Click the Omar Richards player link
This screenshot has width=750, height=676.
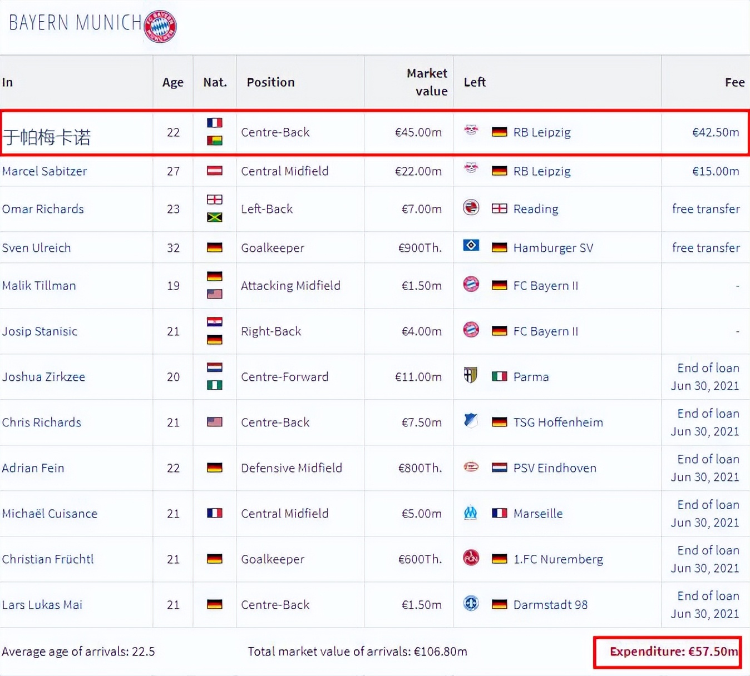click(x=43, y=209)
